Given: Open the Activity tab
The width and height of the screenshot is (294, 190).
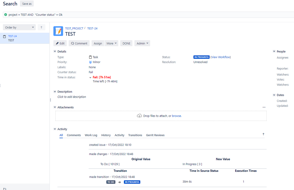Looking at the screenshot, I should click(x=119, y=135).
